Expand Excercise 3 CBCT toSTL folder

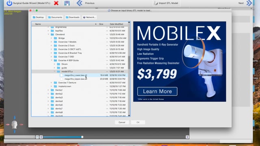[52, 49]
